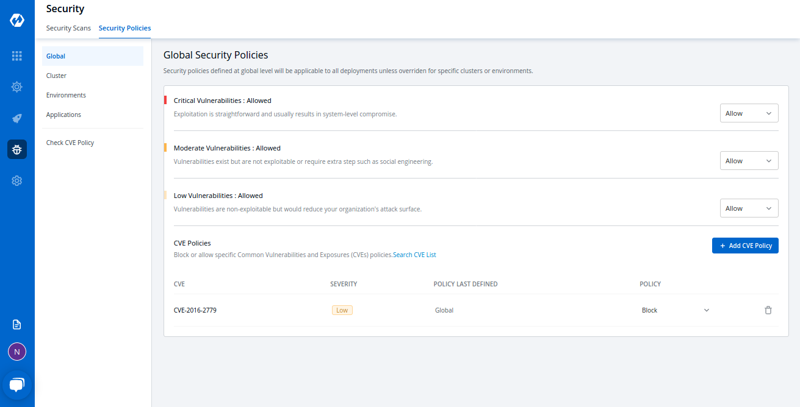Open the Applications grid icon in sidebar

(x=17, y=56)
